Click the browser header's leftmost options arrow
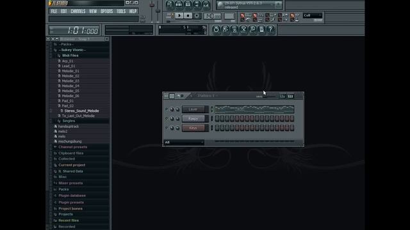Screen dimensions: 410x230 (x=48, y=39)
